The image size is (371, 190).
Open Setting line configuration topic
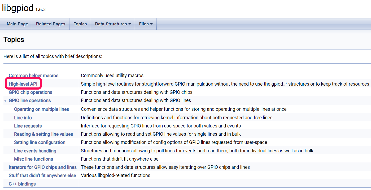[40, 142]
